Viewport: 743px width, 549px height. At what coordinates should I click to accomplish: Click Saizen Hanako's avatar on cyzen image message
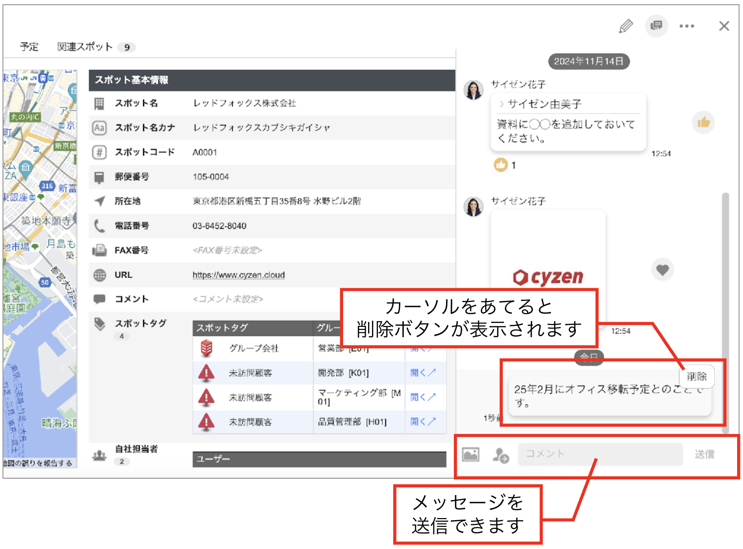473,207
